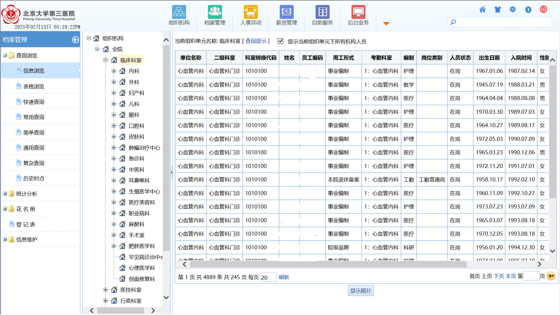Uncheck 显示当前组织单元下所有机构人员 checkbox

point(280,41)
